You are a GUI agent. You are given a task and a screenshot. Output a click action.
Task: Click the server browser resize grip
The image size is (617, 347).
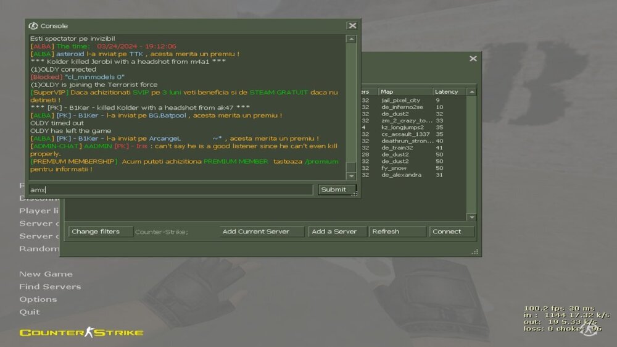pyautogui.click(x=476, y=251)
